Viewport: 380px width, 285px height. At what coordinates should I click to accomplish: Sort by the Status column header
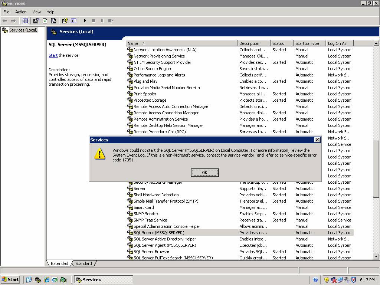pyautogui.click(x=282, y=43)
